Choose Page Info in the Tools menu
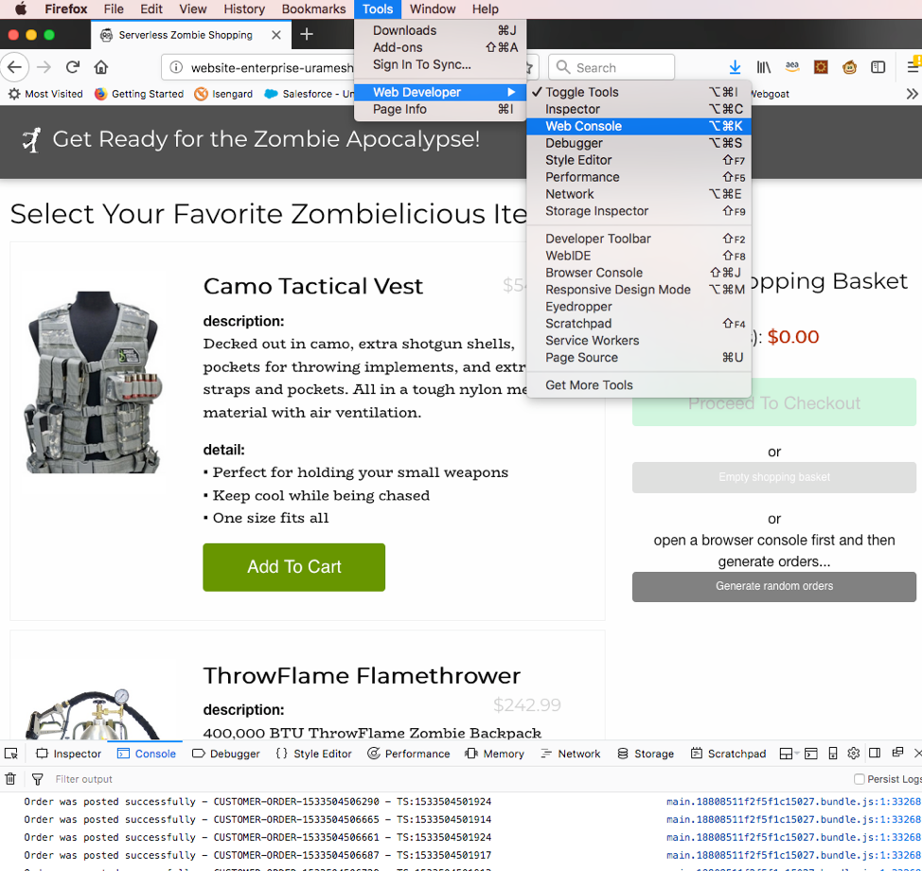This screenshot has height=871, width=922. 440,110
